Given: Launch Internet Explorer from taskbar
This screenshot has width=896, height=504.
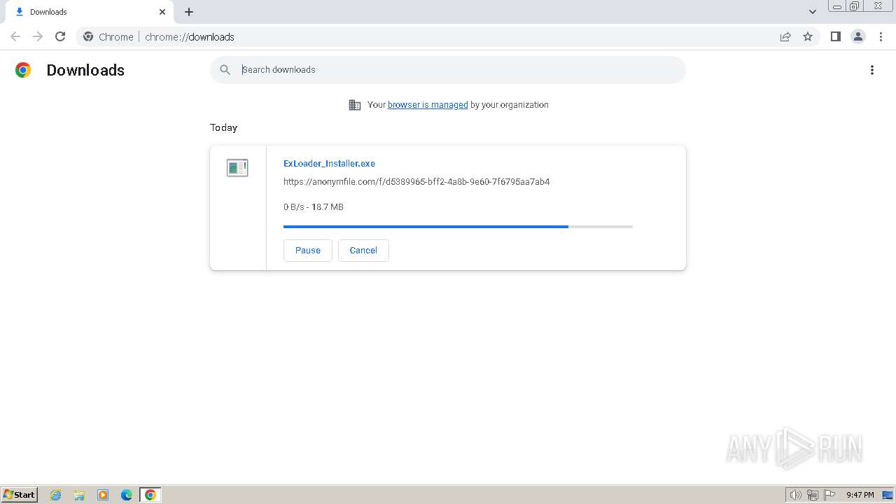Looking at the screenshot, I should pos(56,495).
